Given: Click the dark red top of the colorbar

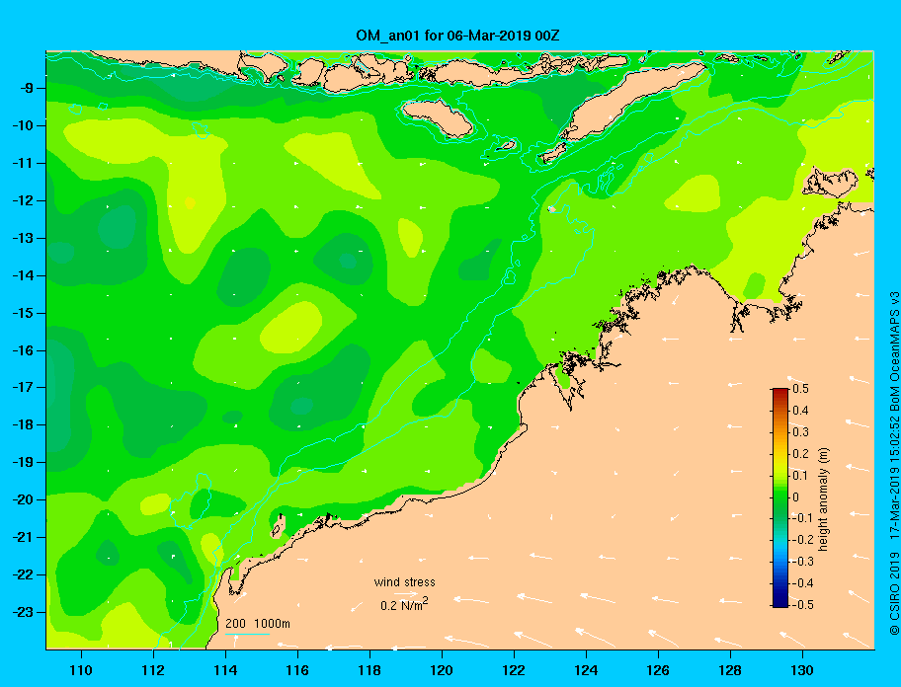Looking at the screenshot, I should [x=780, y=392].
